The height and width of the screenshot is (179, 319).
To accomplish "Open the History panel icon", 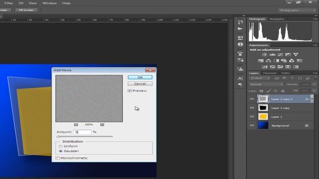I will 240,22.
